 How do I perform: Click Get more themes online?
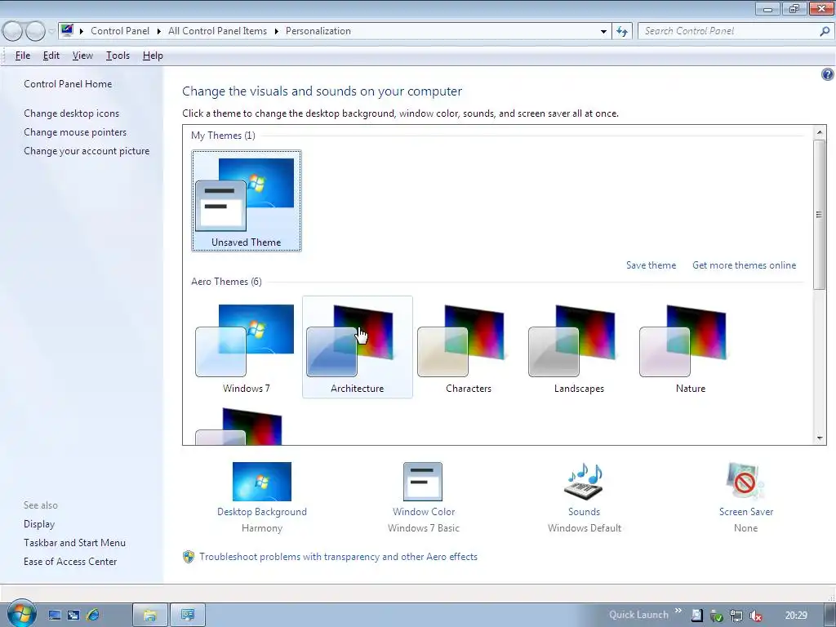click(745, 265)
